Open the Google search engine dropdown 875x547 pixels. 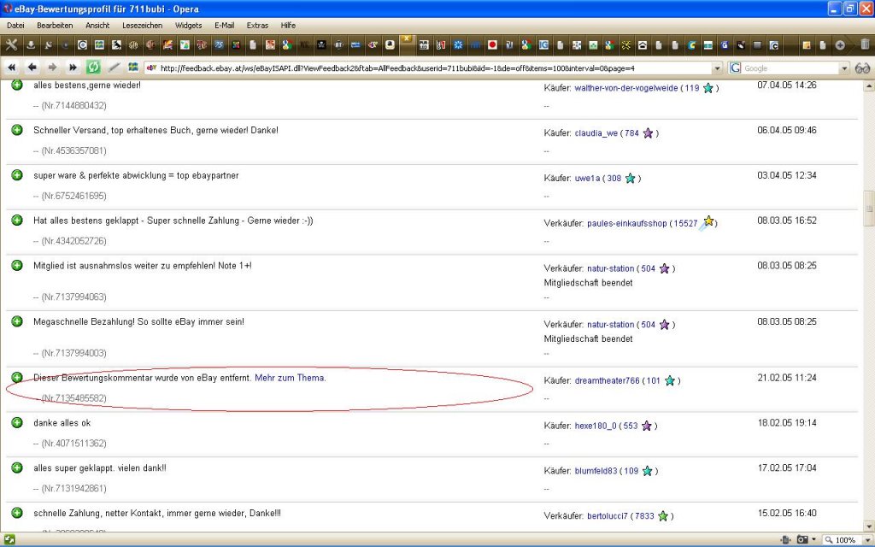pyautogui.click(x=844, y=68)
